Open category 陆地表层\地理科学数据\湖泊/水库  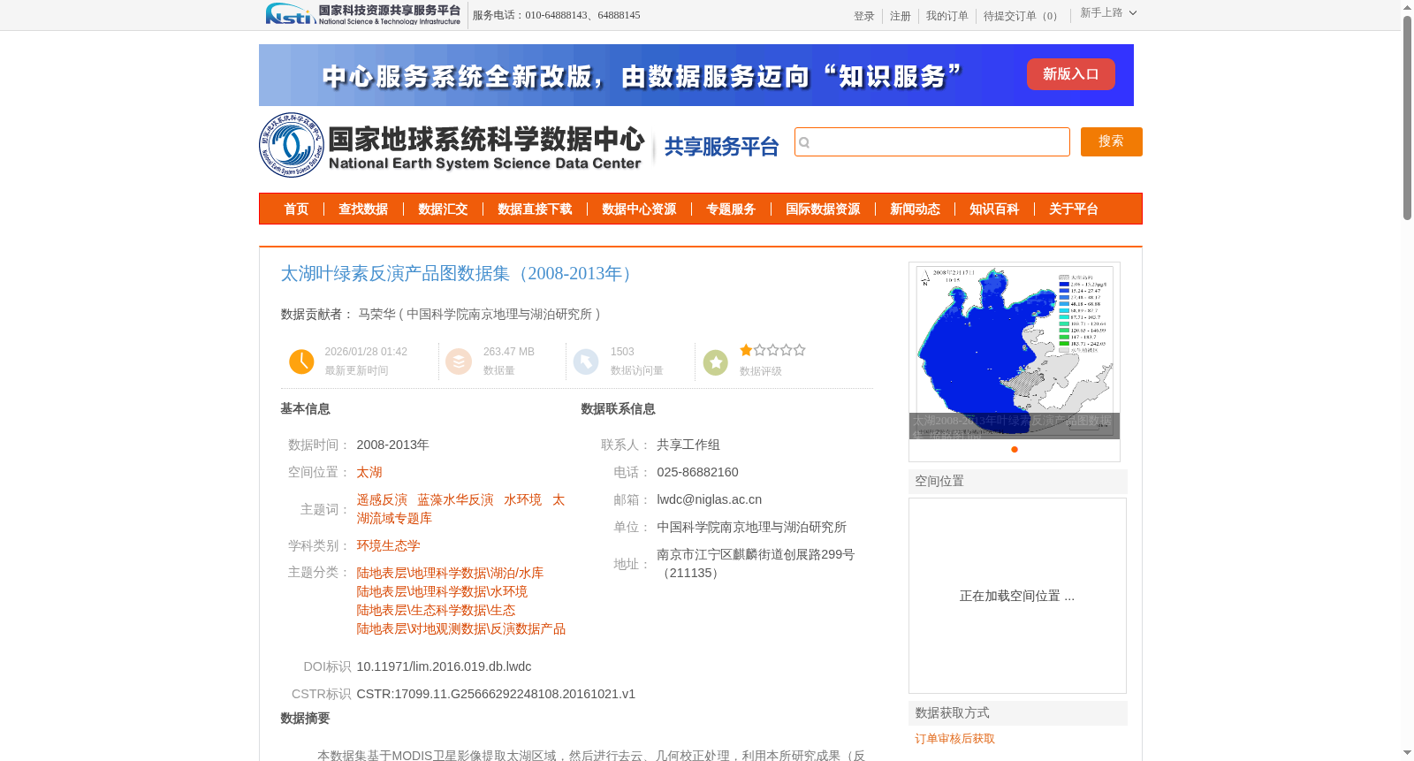[x=450, y=574]
